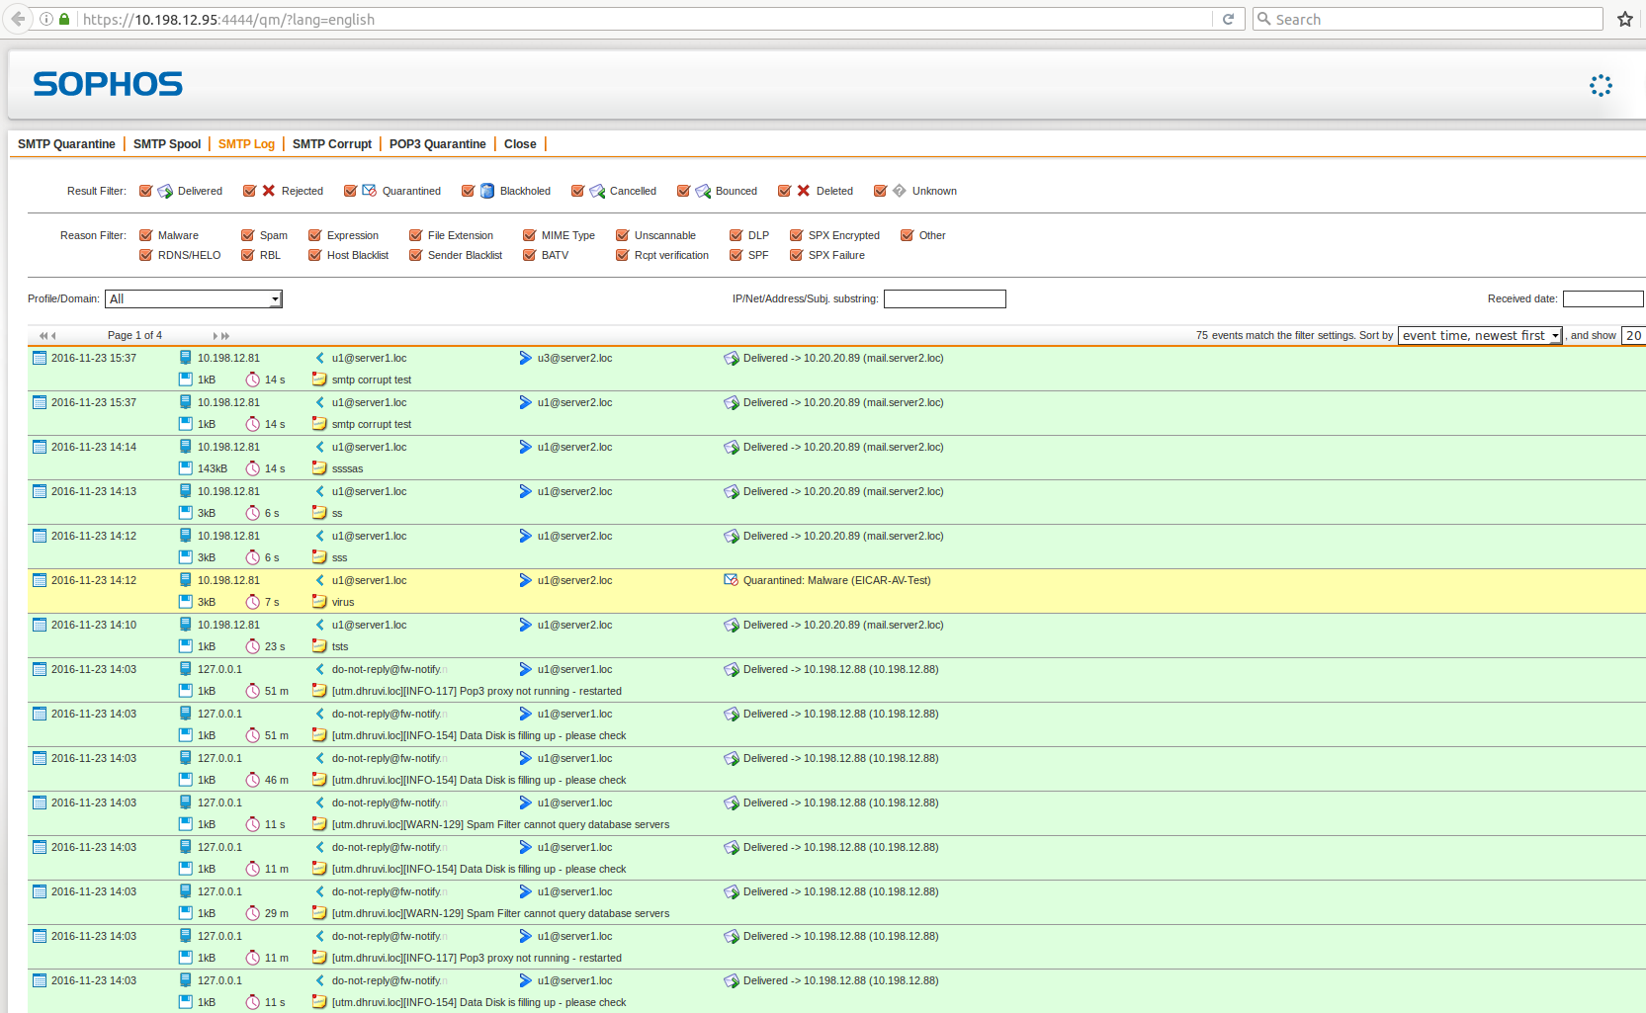Viewport: 1646px width, 1013px height.
Task: Click the quarantined envelope icon in the malware row
Action: click(x=731, y=580)
